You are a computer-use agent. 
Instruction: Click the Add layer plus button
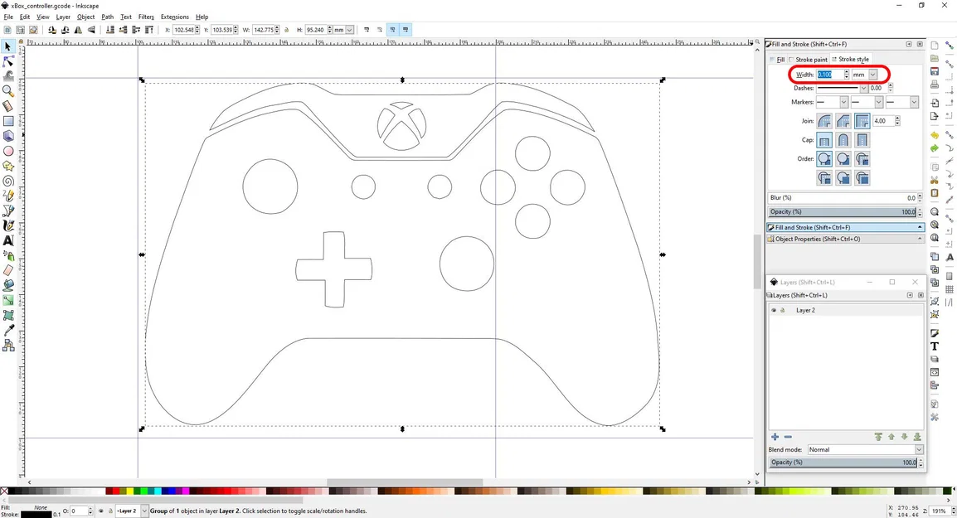(x=775, y=437)
